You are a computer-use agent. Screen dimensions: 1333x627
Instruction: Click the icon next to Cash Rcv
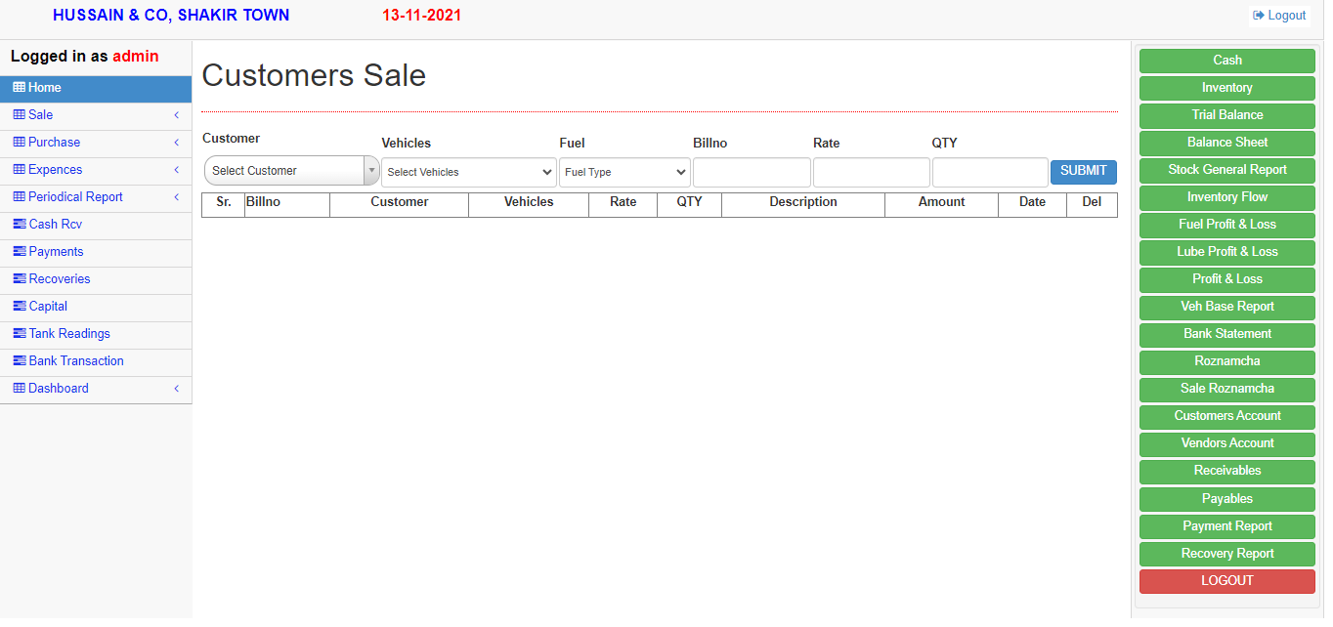tap(20, 225)
